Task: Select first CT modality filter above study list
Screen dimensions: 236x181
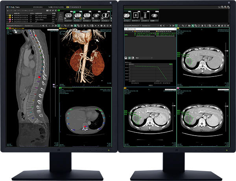Action: (x=11, y=11)
